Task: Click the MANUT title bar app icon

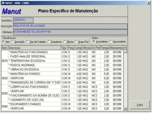Action: [x=3, y=3]
